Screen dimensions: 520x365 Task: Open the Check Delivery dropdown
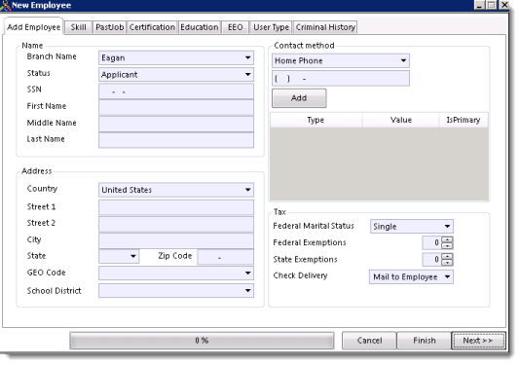click(447, 276)
